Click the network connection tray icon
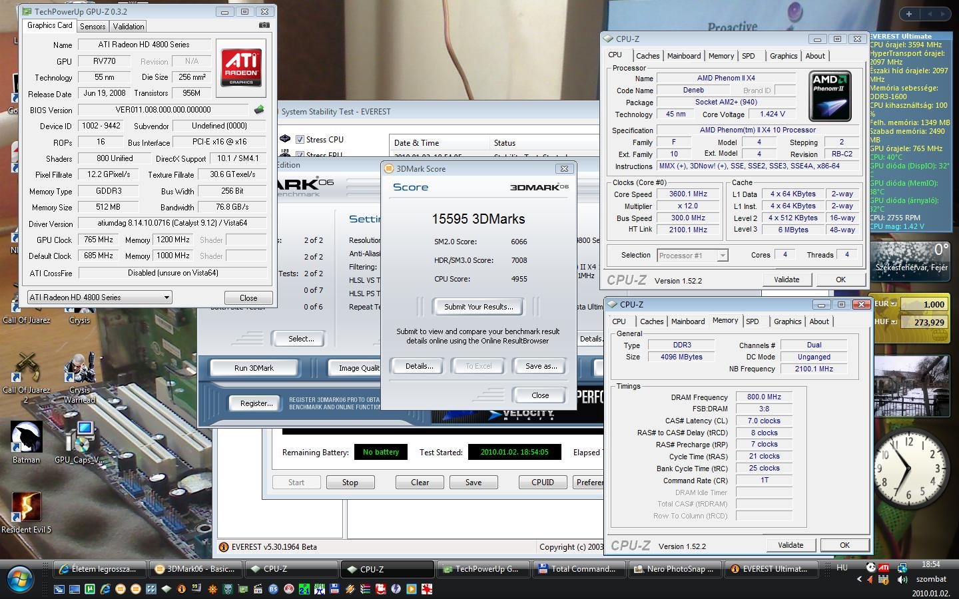Viewport: 959px width, 599px height. pyautogui.click(x=902, y=568)
